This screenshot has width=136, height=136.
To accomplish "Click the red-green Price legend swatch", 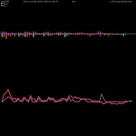I will coord(2,6).
